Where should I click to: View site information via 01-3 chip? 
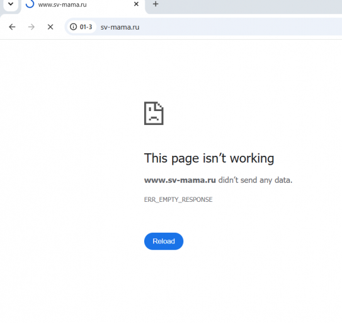point(81,27)
